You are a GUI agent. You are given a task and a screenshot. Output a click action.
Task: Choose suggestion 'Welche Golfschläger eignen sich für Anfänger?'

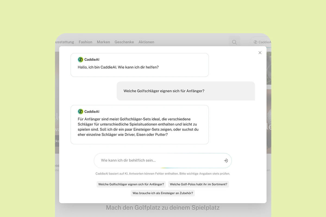click(x=131, y=184)
